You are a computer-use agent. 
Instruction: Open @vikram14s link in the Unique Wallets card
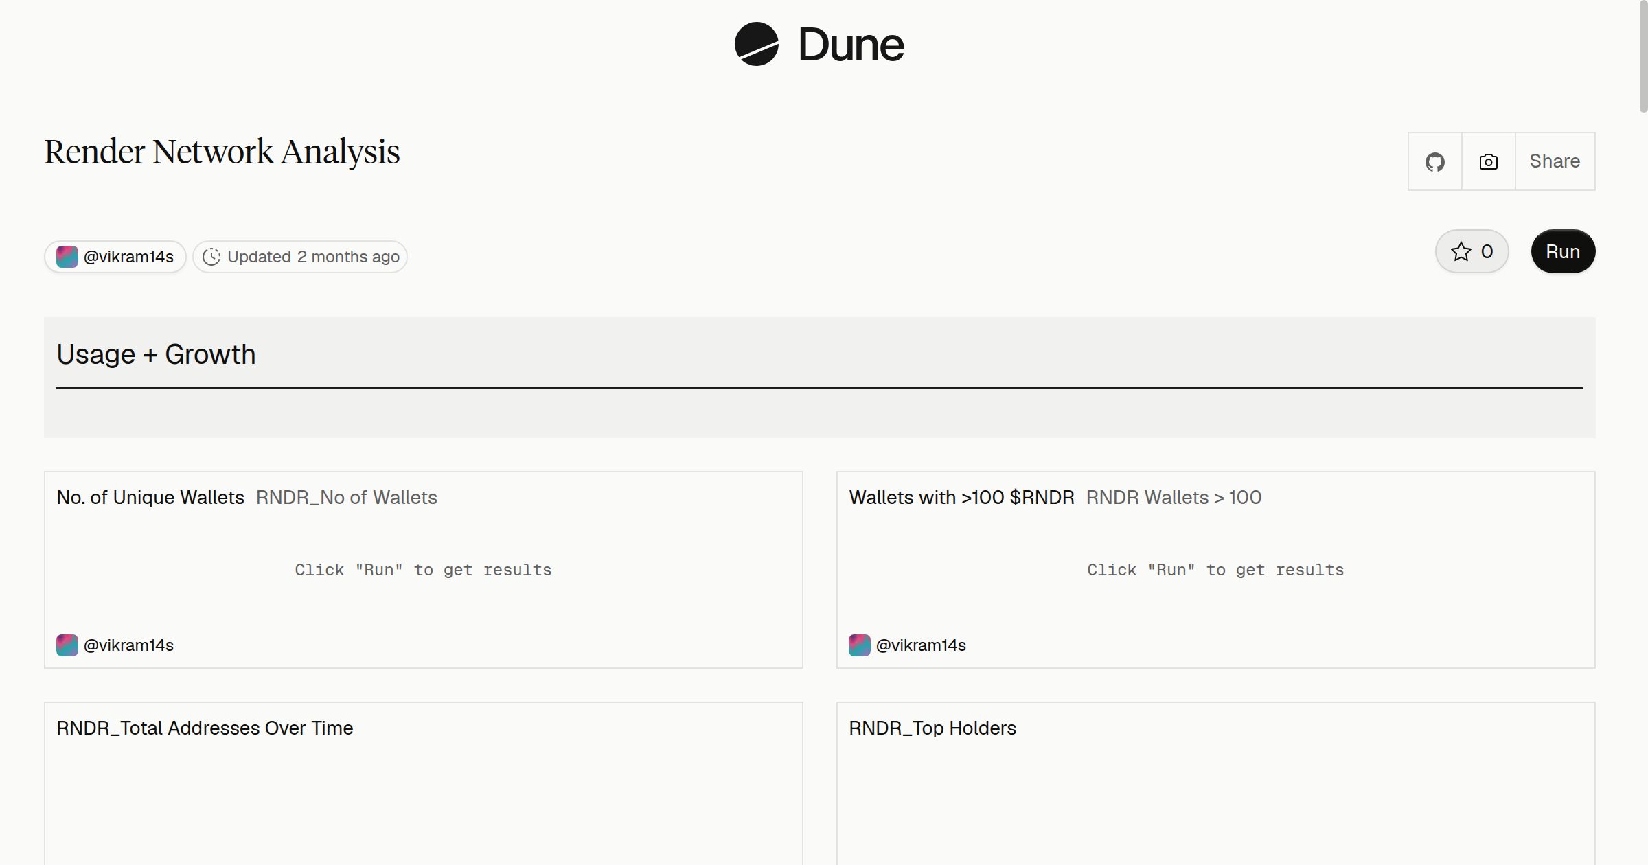128,645
